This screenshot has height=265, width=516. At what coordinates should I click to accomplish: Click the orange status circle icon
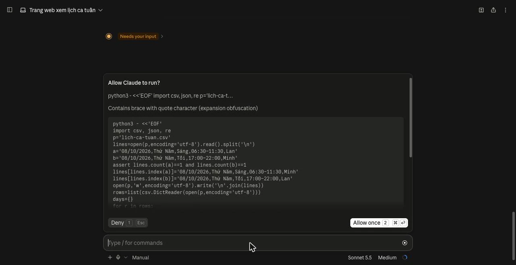[109, 36]
